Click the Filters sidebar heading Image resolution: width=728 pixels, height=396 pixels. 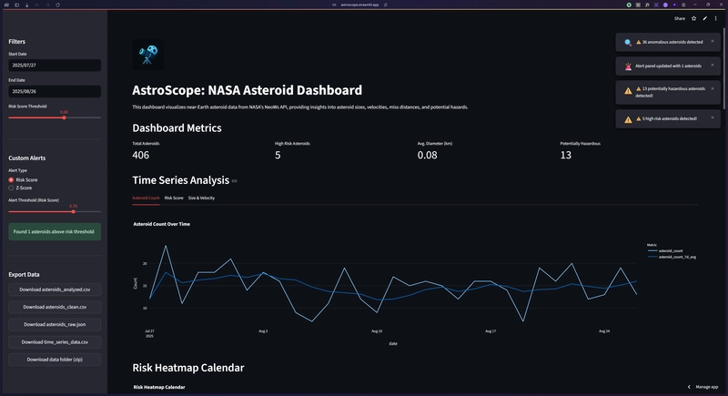(16, 42)
